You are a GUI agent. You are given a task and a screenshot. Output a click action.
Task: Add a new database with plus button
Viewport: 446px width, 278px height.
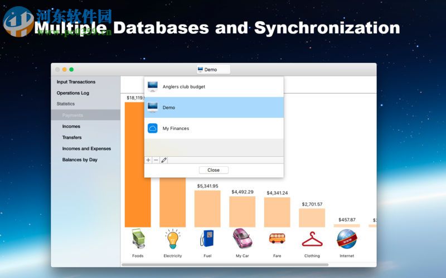pos(148,160)
